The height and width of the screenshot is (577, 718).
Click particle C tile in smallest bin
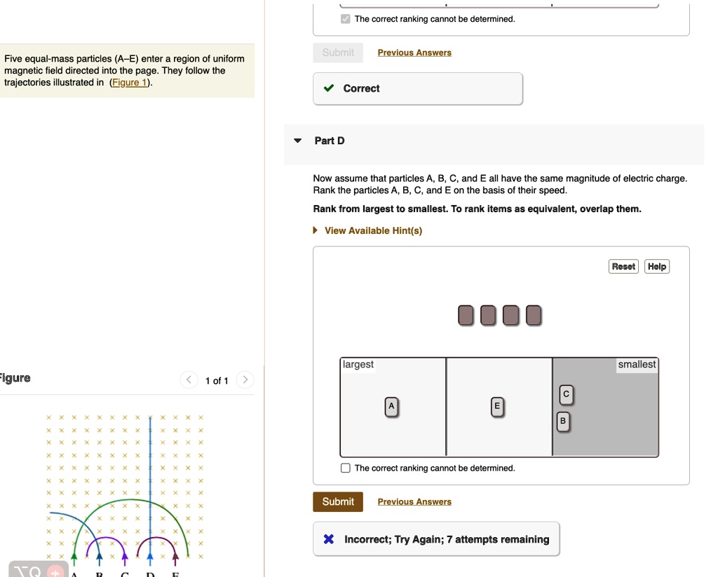(x=567, y=396)
